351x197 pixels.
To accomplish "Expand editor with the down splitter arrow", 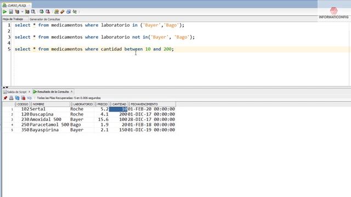I will pyautogui.click(x=7, y=87).
